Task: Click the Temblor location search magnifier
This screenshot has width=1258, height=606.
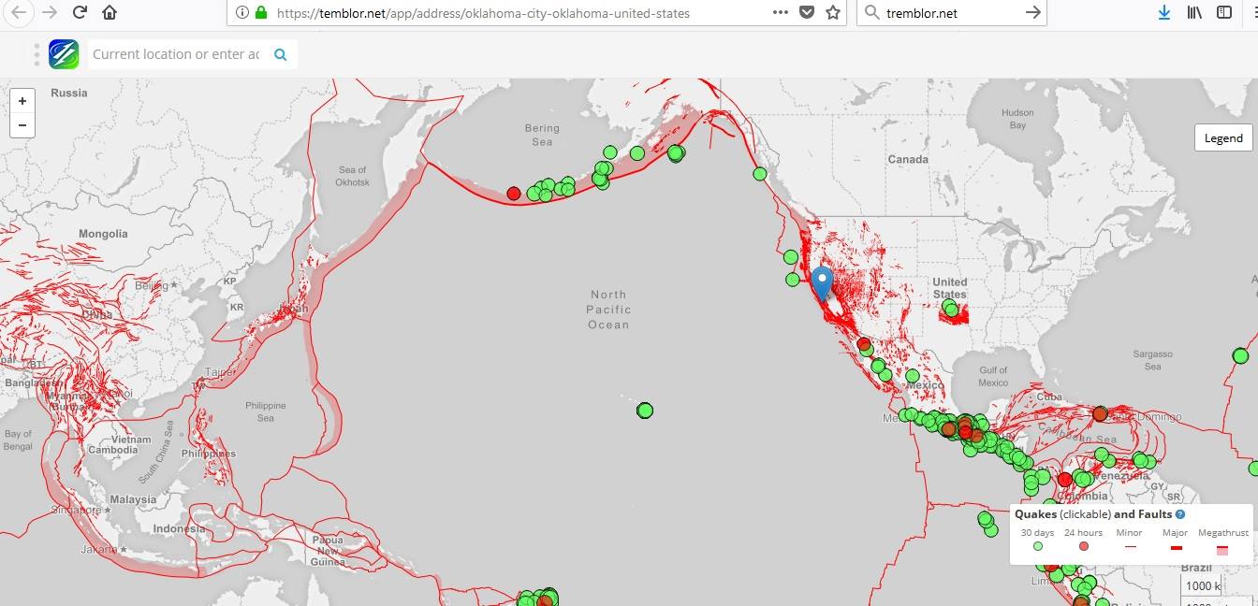Action: 280,54
